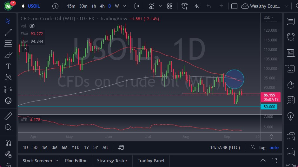Set the 1M date range
The height and width of the screenshot is (167, 298).
(x=45, y=147)
